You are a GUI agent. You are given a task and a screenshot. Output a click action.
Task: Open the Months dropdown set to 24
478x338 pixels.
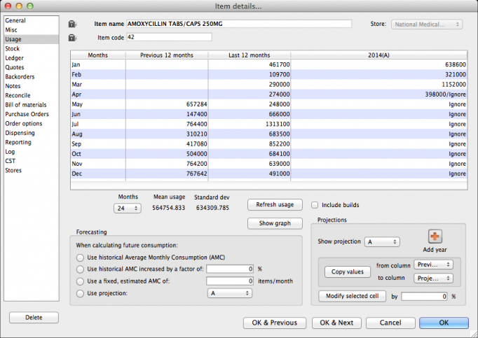coord(128,209)
